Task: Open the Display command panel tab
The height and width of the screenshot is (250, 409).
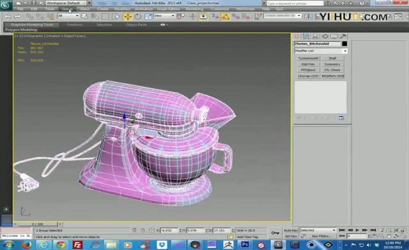Action: pyautogui.click(x=333, y=37)
